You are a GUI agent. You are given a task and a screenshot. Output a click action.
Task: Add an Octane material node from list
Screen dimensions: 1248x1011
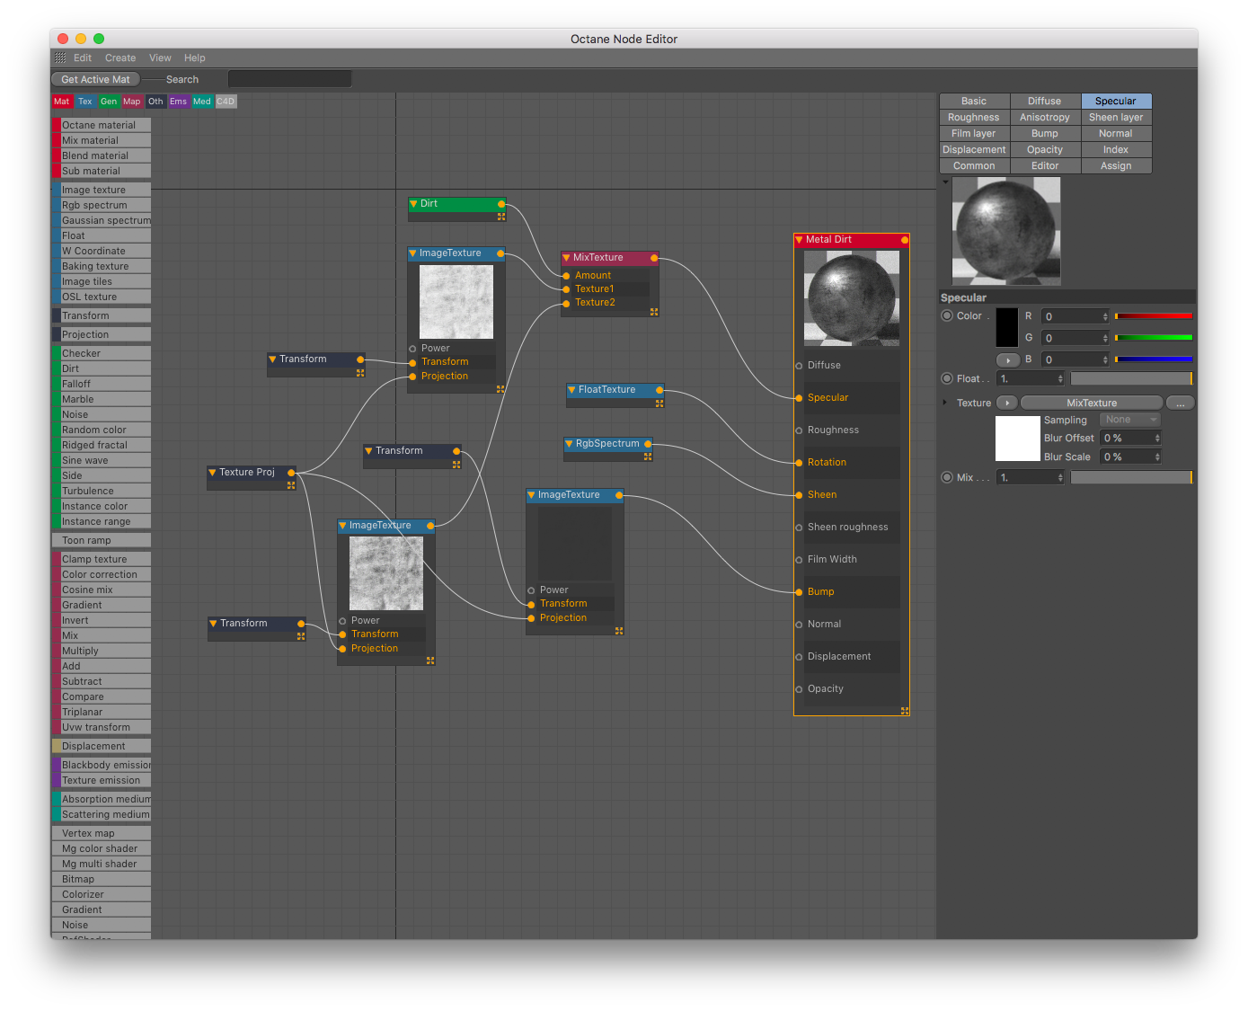(x=101, y=125)
